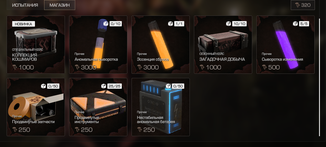Click the stock box icon beside 0/10
The image size is (326, 147).
(x=106, y=24)
